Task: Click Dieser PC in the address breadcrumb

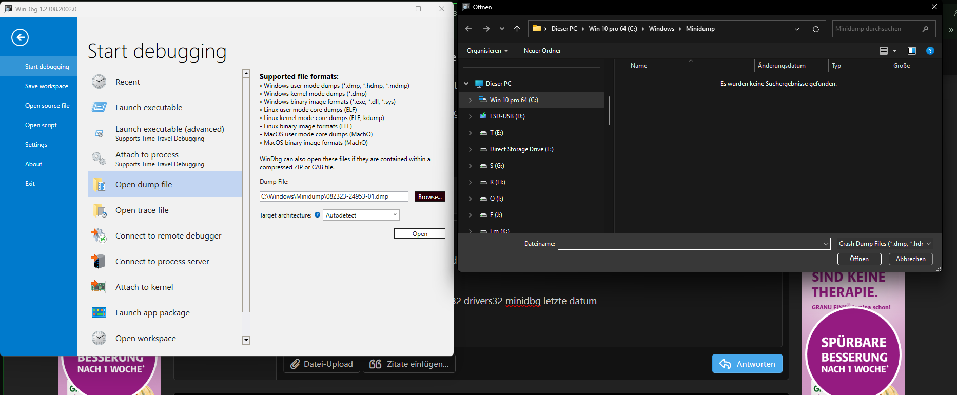Action: click(x=564, y=29)
